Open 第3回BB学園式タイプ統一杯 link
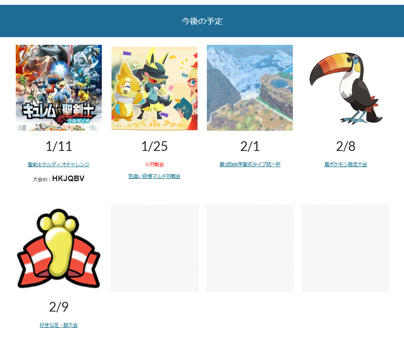 point(250,164)
